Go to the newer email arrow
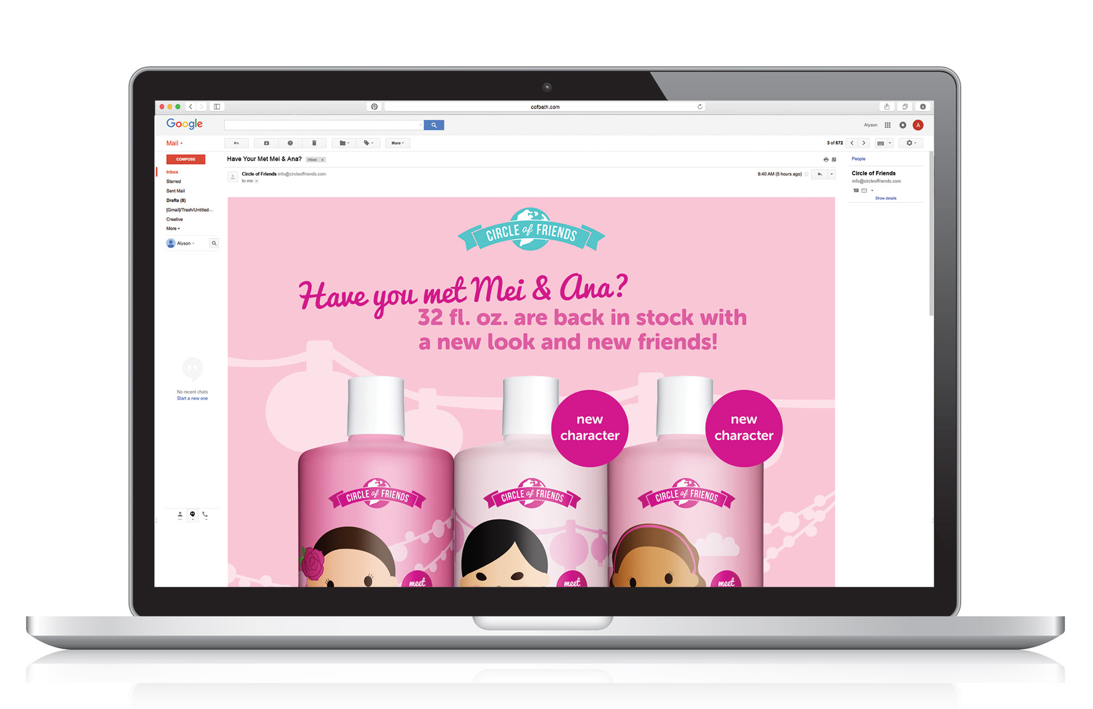 coord(852,143)
